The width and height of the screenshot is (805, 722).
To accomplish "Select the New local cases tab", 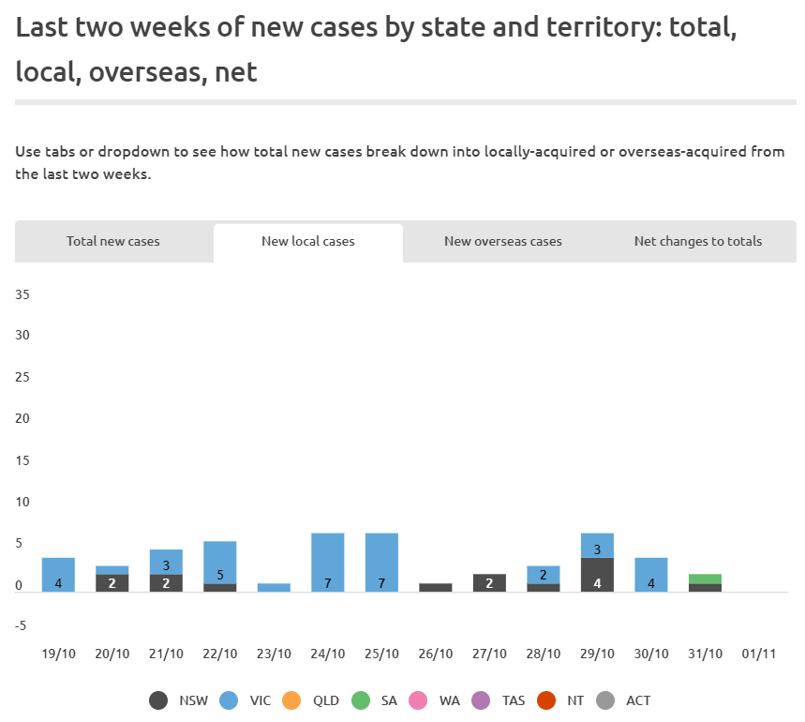I will coord(308,242).
